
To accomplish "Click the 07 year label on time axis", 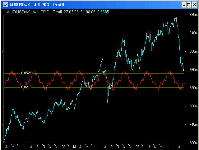I will tap(63, 147).
